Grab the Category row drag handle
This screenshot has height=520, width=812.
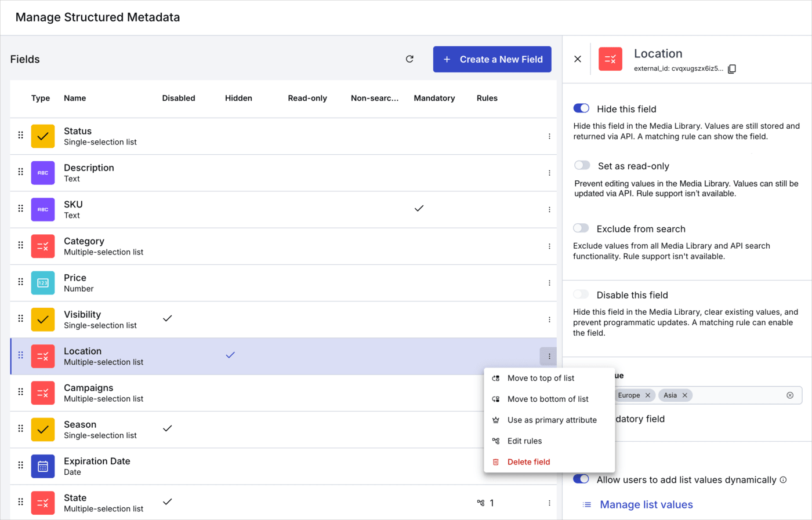coord(20,245)
